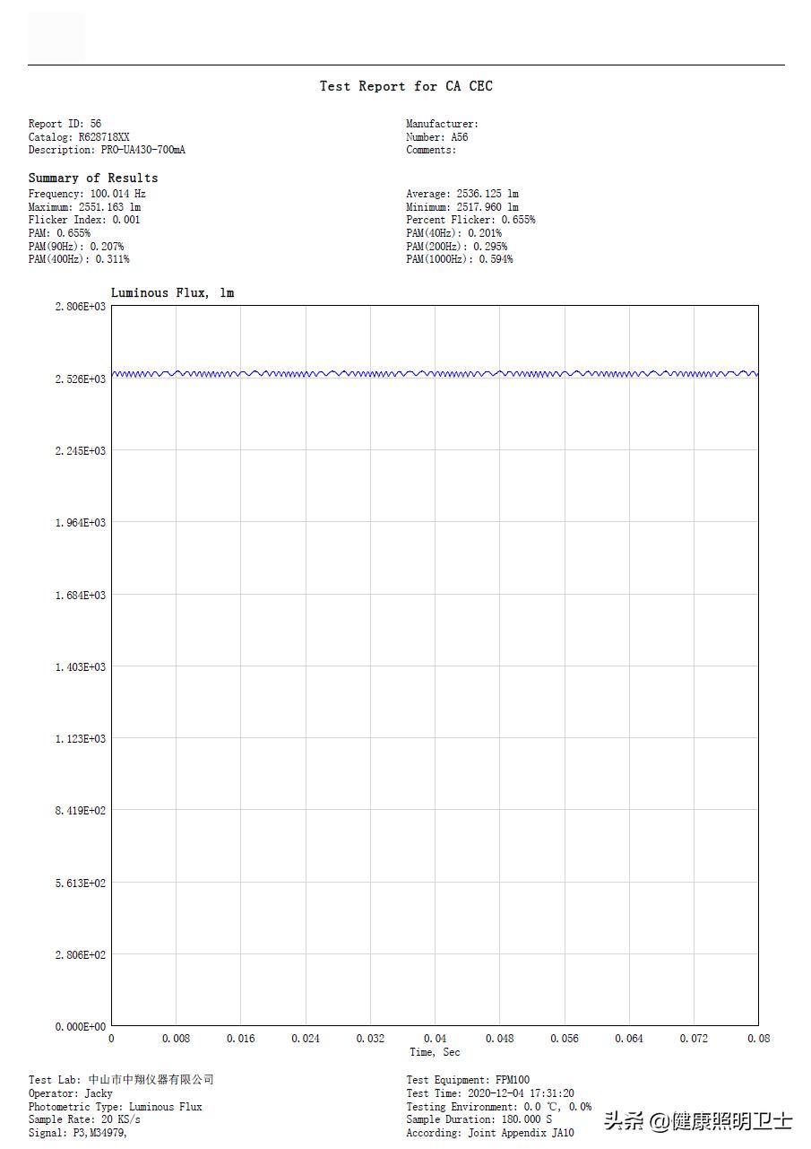Click the 'According: Joint Appendix JA10' text

(490, 1133)
